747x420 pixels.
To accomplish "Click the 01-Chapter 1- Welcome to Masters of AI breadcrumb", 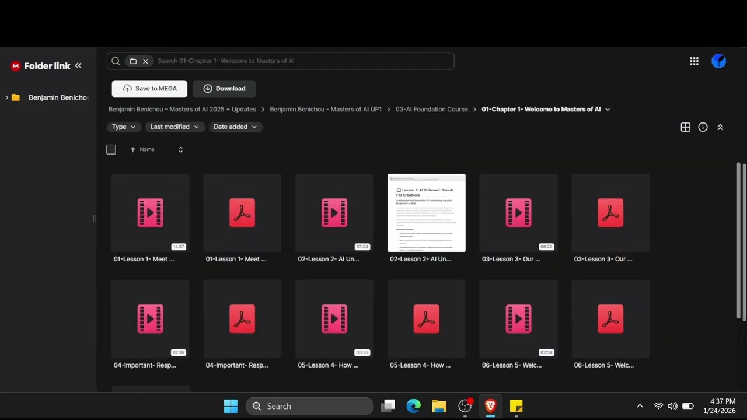I will coord(541,110).
